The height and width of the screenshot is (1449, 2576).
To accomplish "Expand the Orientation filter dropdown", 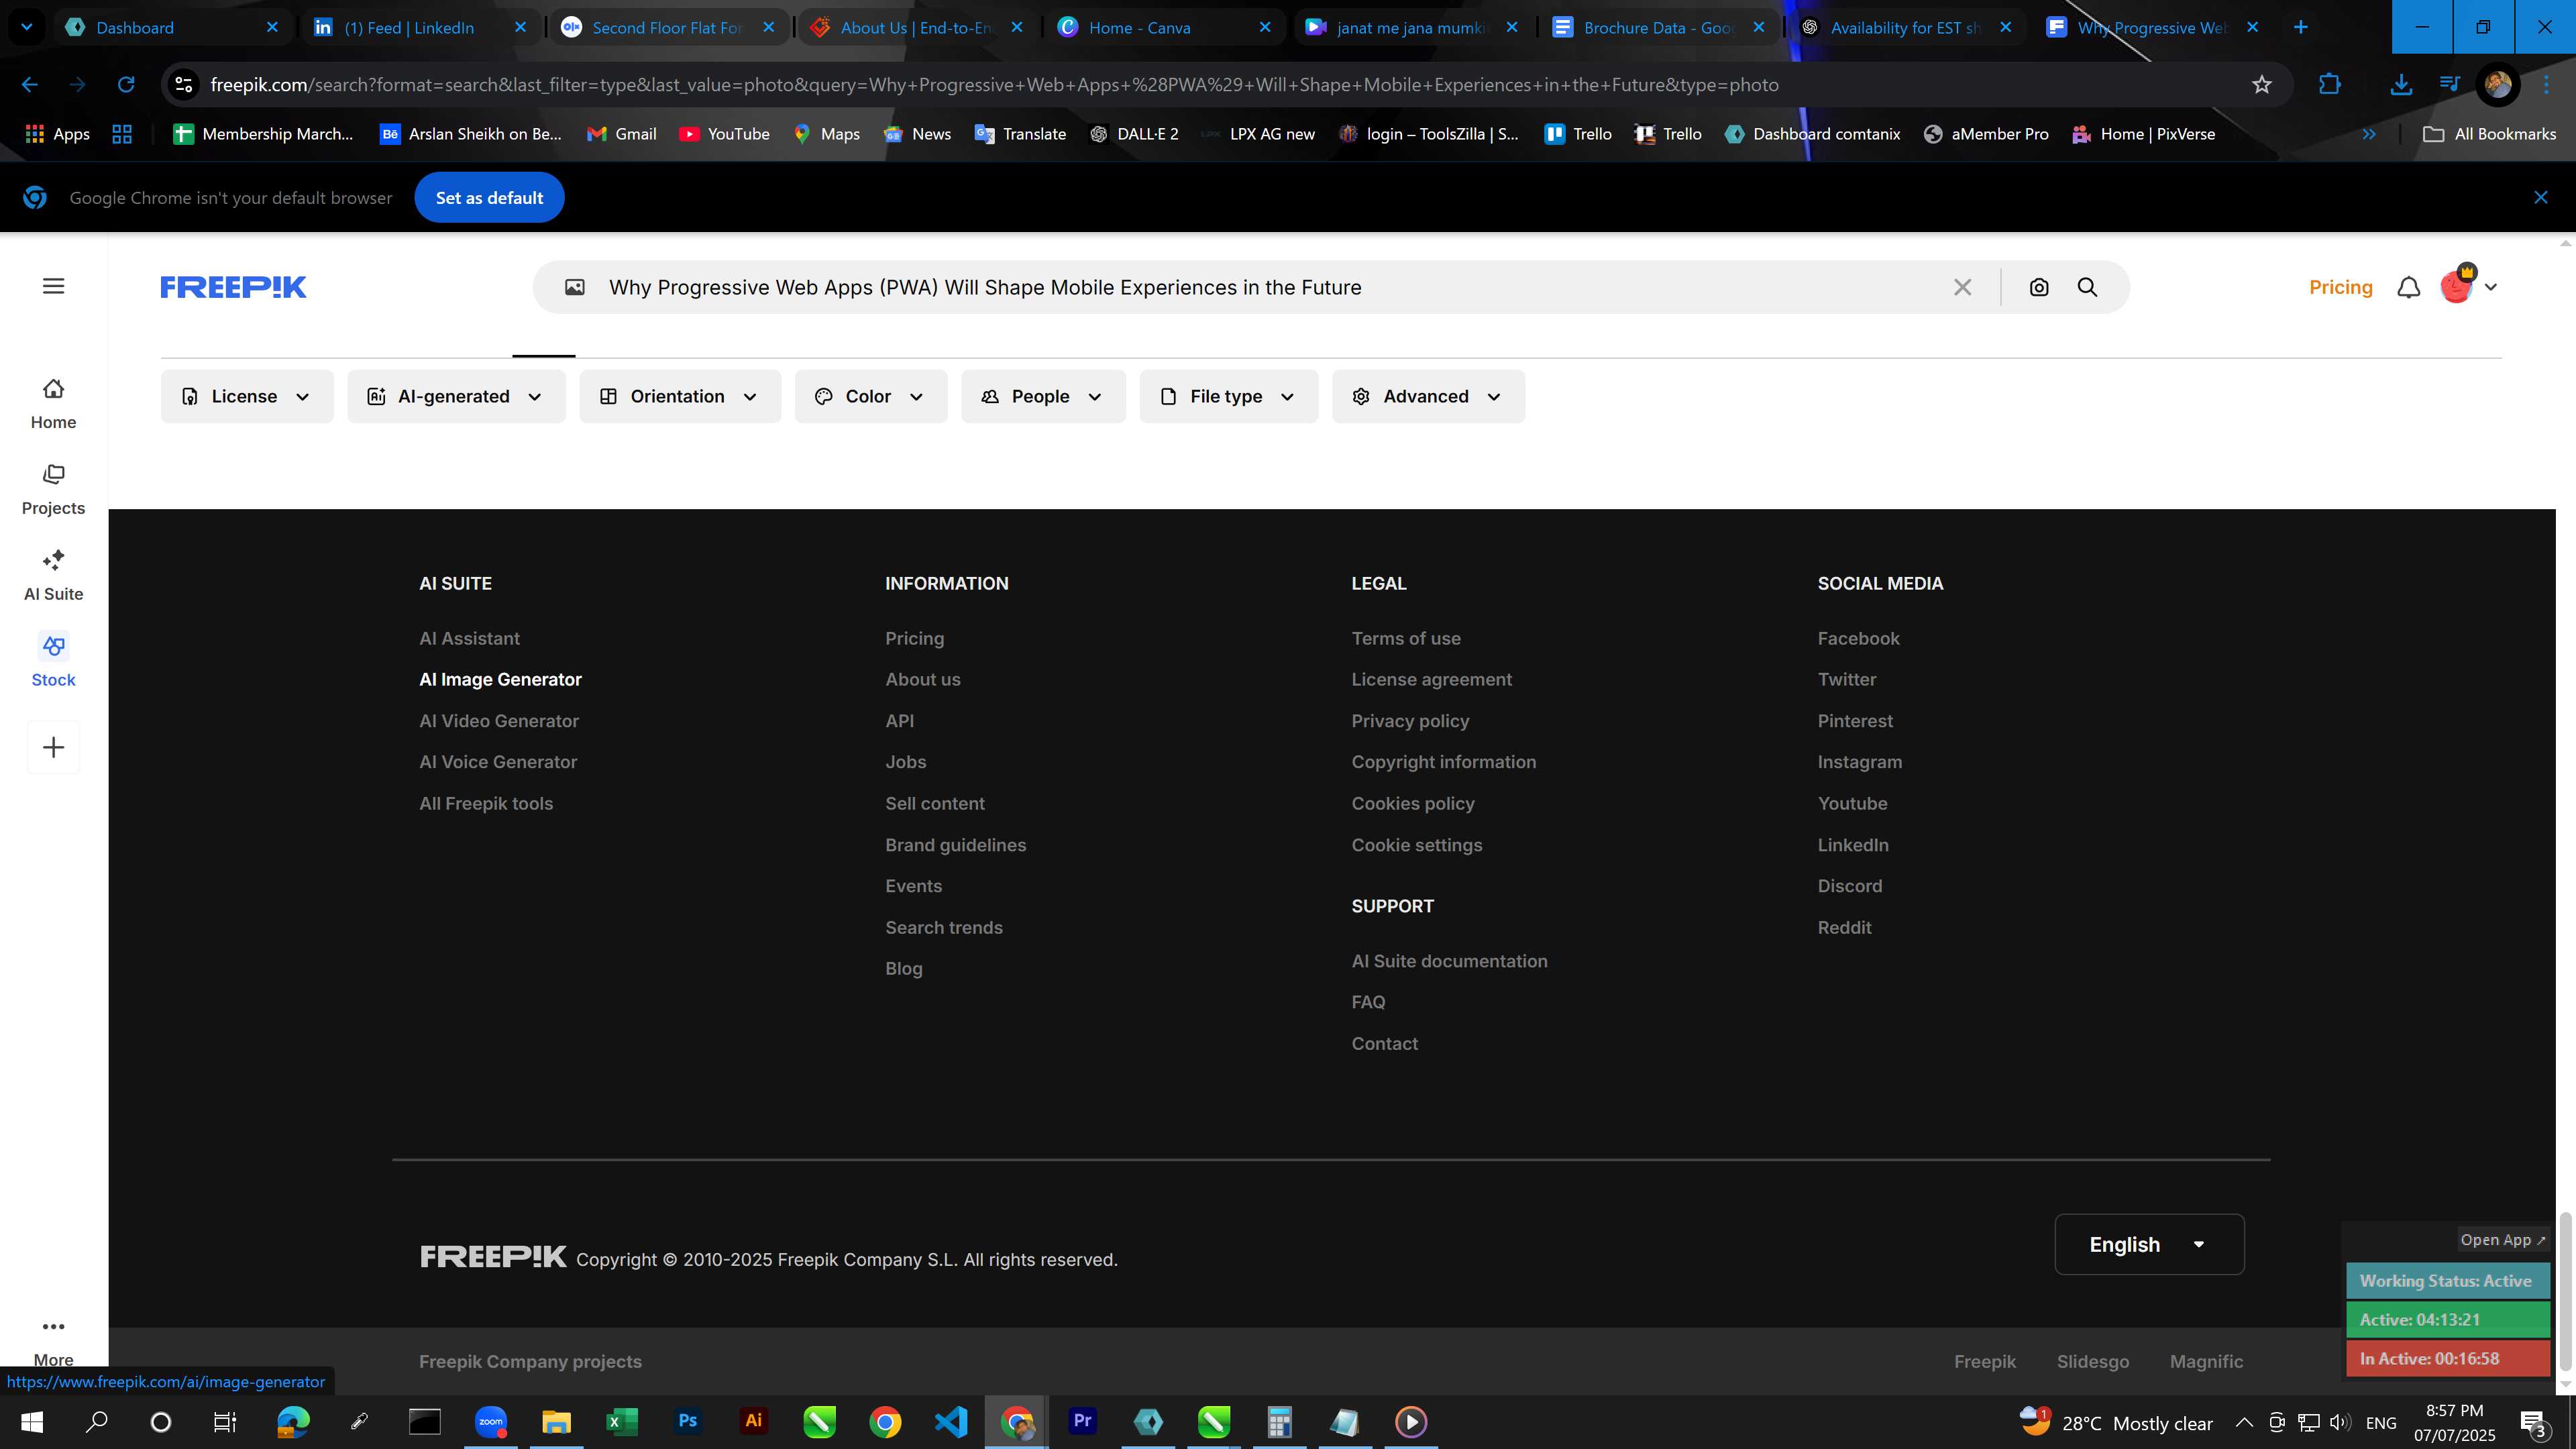I will [680, 396].
